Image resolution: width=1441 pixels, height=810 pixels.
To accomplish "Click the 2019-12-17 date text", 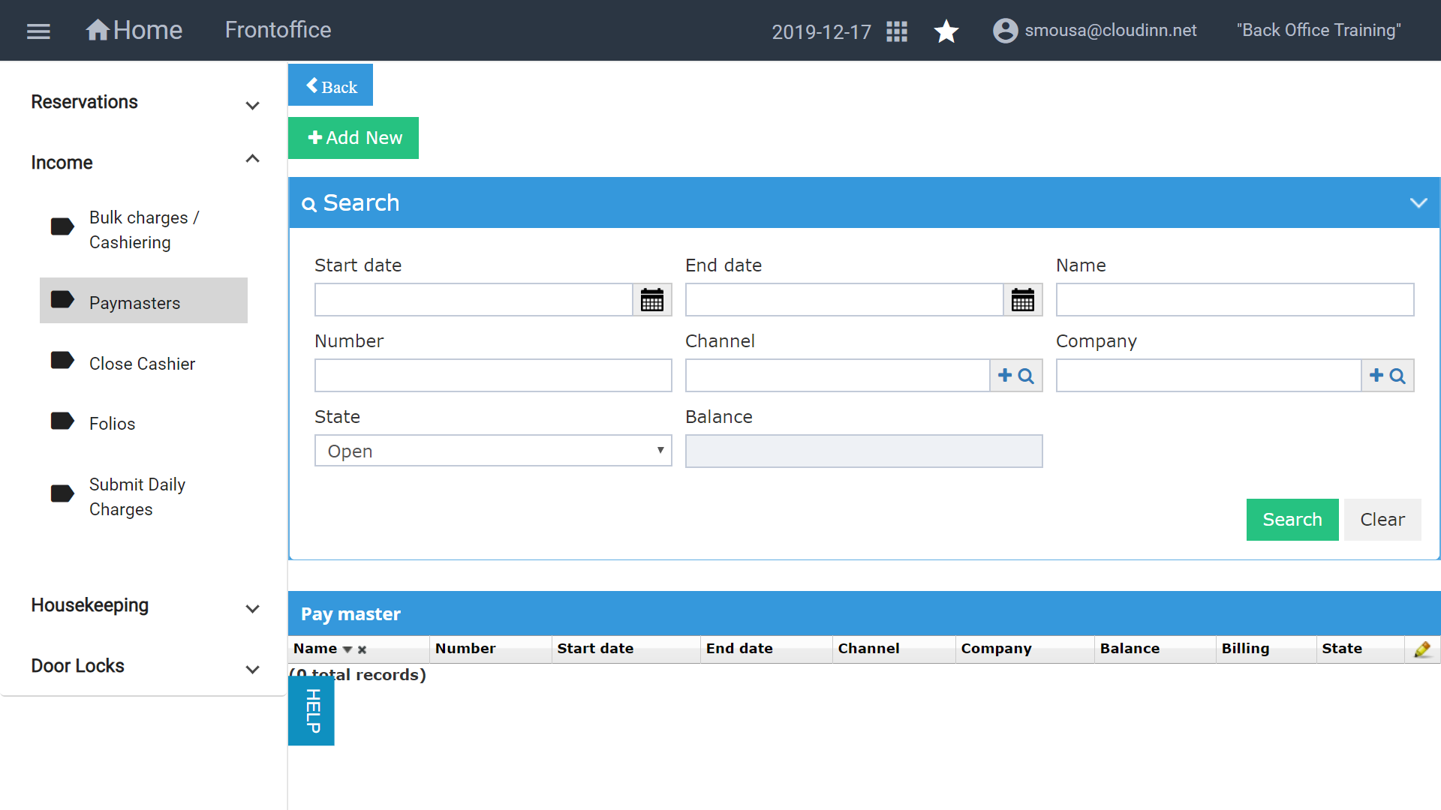I will click(x=821, y=32).
